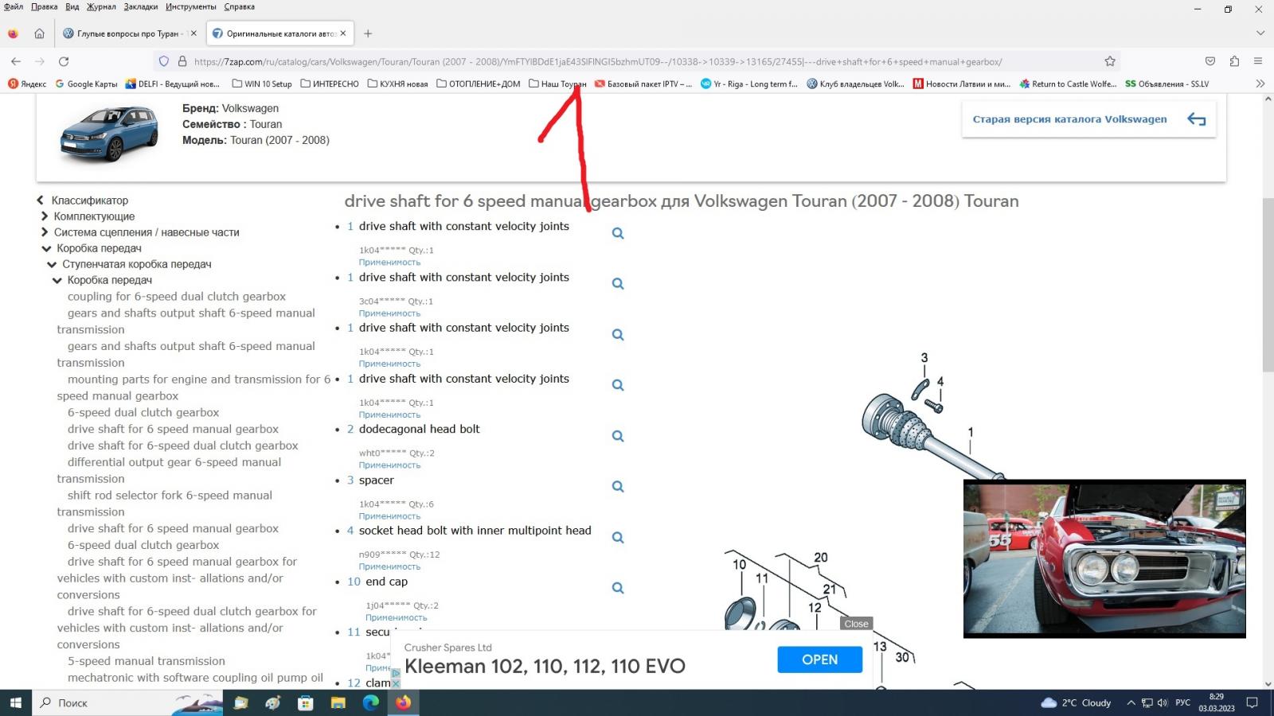Open the weather widget showing 2°C Cloudy
Screen dimensions: 1274x716
[x=1077, y=702]
